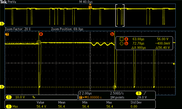Click the Value column header

coord(40,102)
